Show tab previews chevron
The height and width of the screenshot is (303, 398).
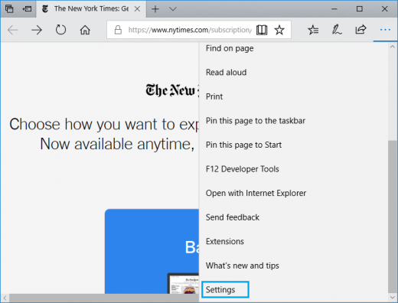click(x=173, y=9)
